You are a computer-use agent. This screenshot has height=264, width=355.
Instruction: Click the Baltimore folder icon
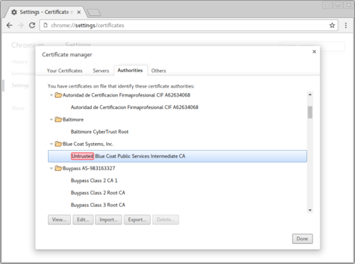[x=58, y=119]
